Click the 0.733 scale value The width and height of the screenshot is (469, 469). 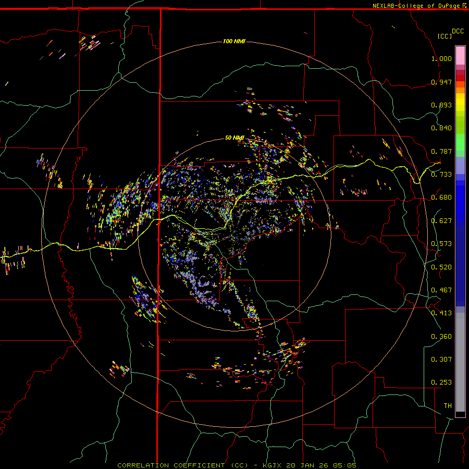pyautogui.click(x=441, y=174)
